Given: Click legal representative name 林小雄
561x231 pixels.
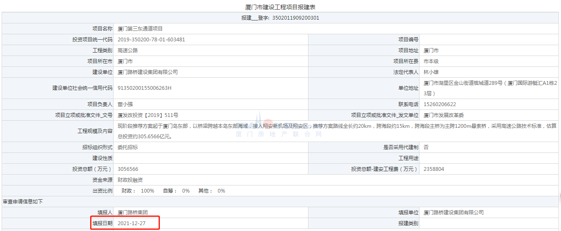Looking at the screenshot, I should coord(431,72).
